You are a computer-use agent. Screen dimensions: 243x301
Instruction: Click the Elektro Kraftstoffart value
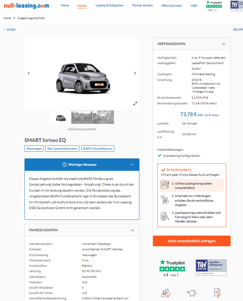(x=87, y=266)
